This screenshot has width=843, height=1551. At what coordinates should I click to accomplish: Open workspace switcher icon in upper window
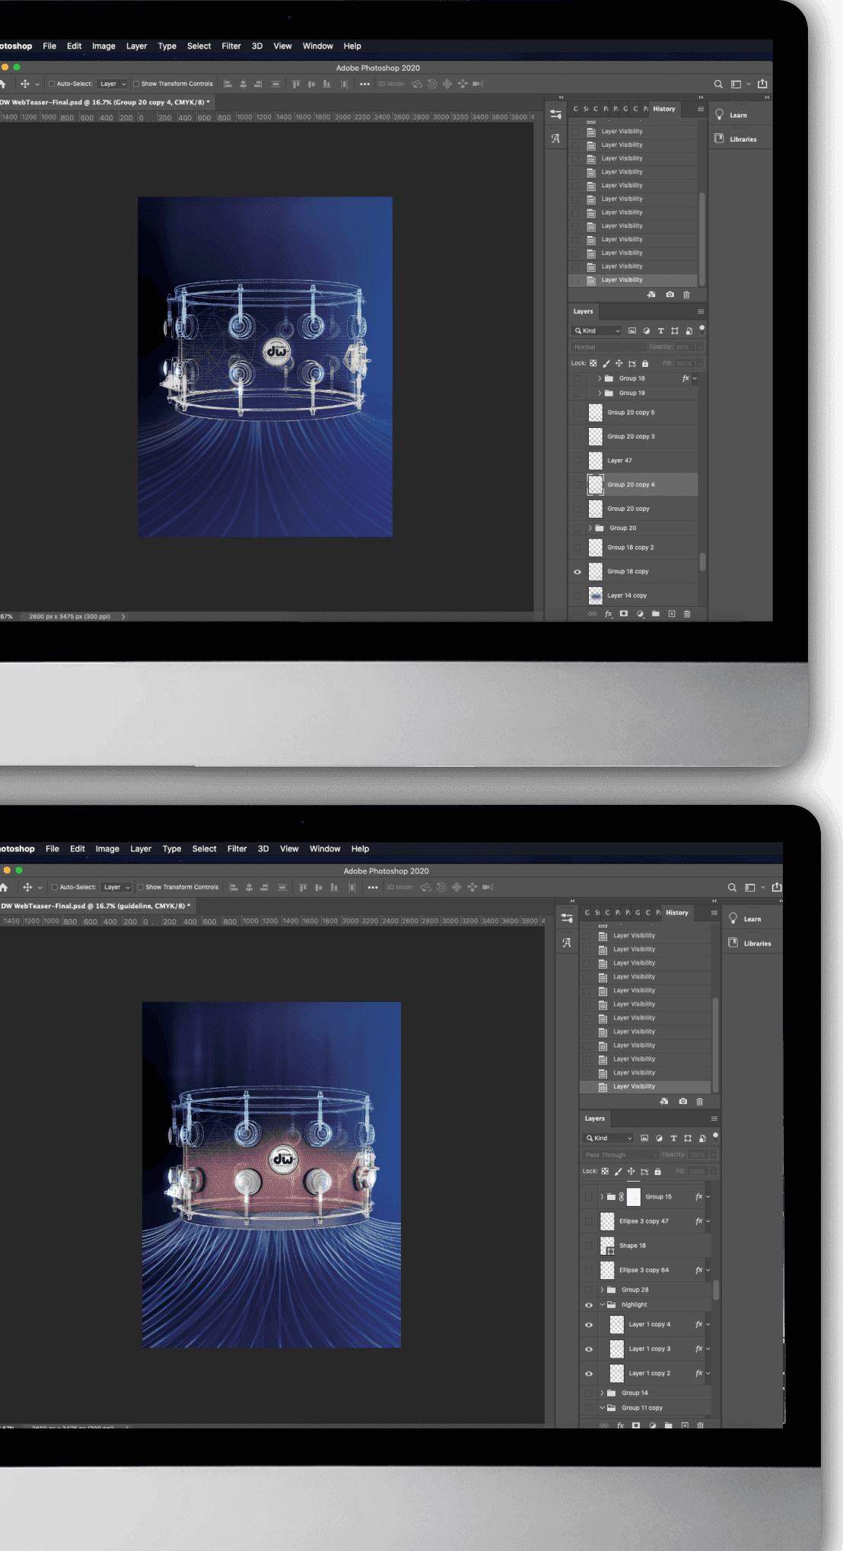(x=736, y=85)
